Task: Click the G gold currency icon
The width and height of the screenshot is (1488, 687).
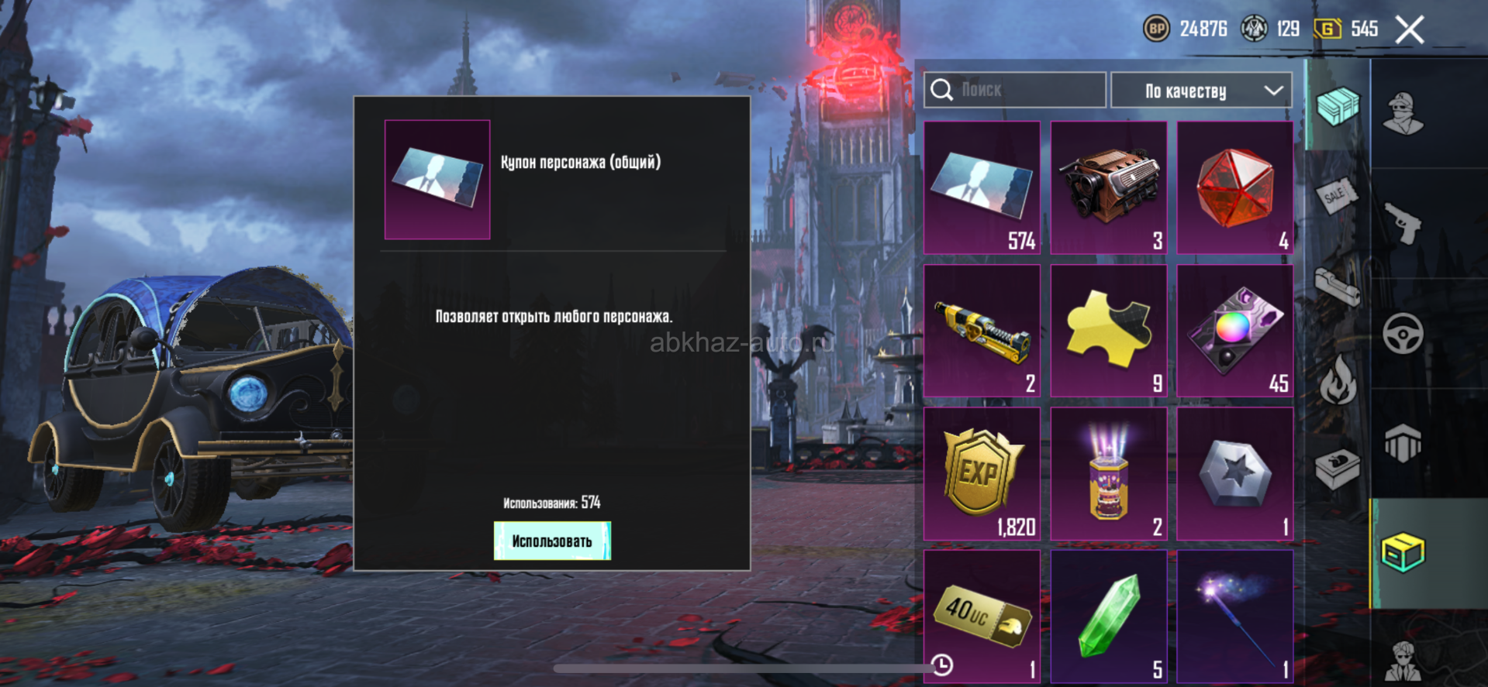Action: [x=1327, y=29]
